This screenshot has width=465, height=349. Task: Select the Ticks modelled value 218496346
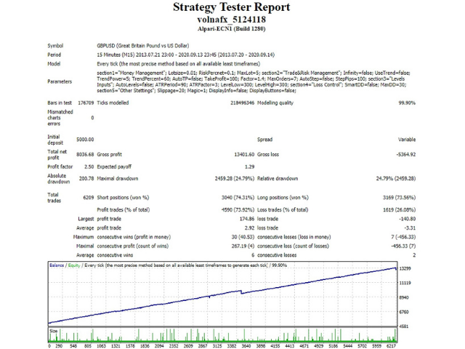coord(242,103)
